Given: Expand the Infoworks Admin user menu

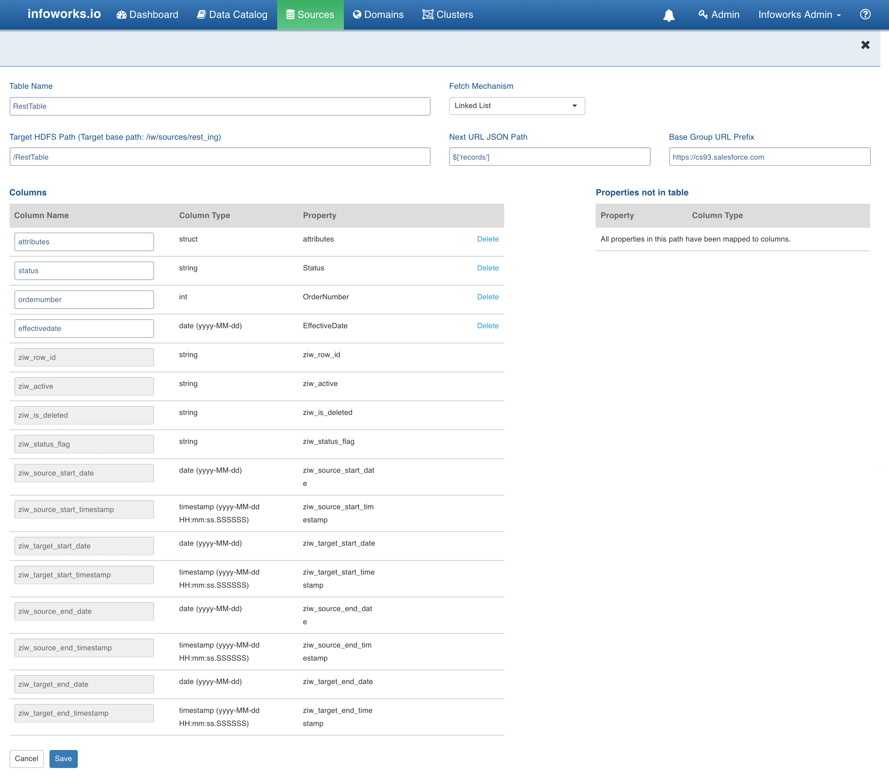Looking at the screenshot, I should [799, 15].
